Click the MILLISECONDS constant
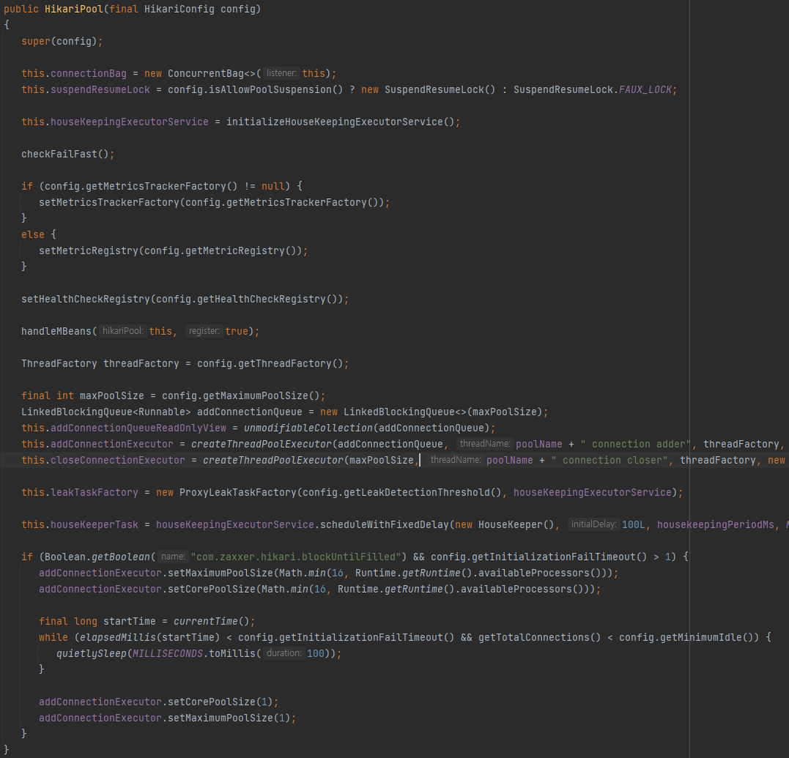The height and width of the screenshot is (758, 789). (168, 653)
